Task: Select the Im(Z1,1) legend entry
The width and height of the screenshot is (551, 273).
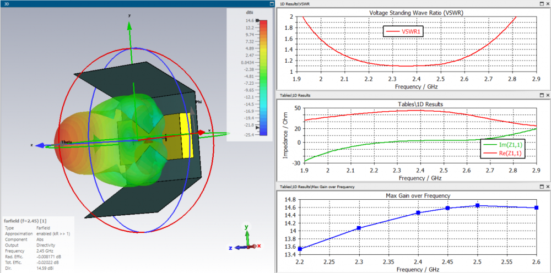Action: [503, 144]
